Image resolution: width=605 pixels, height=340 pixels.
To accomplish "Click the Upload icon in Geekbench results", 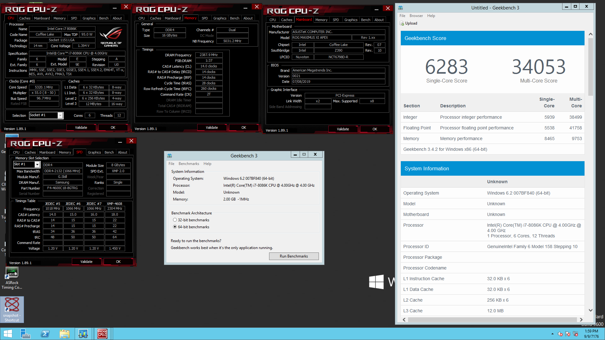I will pyautogui.click(x=402, y=23).
